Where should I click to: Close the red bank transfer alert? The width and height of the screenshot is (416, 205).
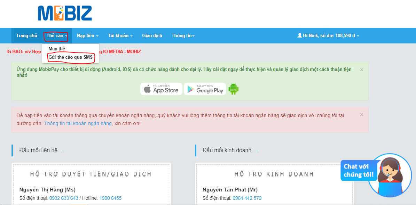361,114
